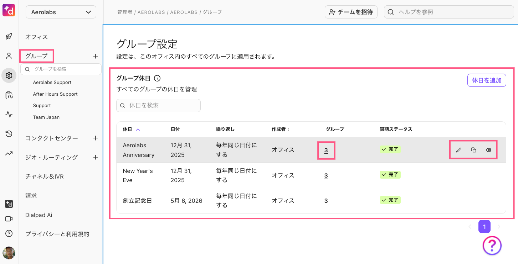Open 請求 in the settings menu

(31, 196)
